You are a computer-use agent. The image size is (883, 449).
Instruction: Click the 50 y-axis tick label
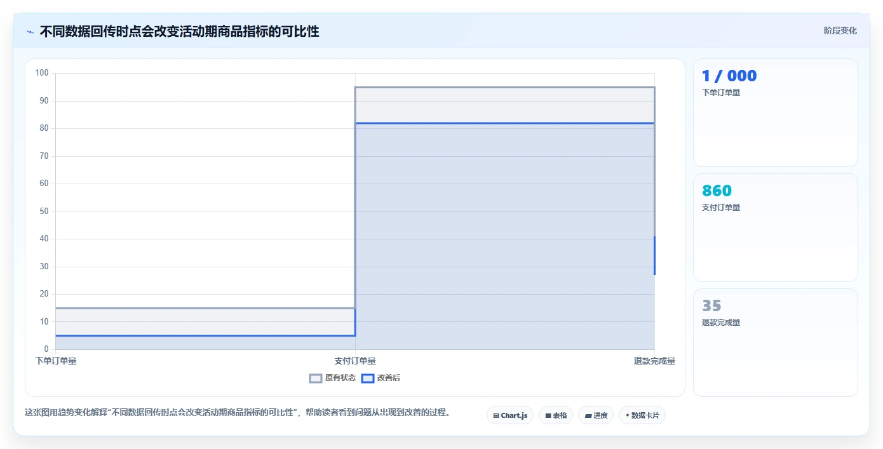44,211
